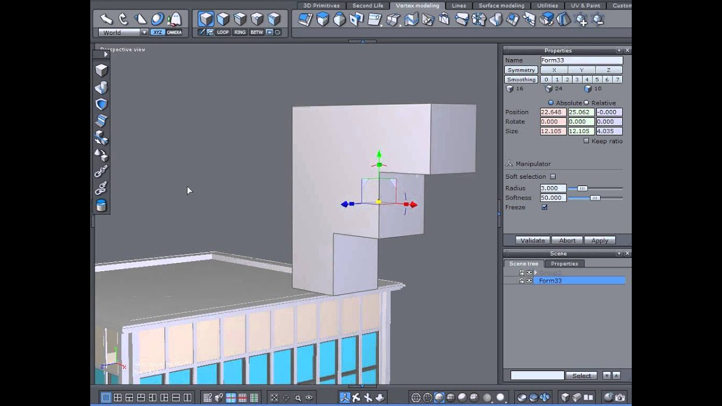Screen dimensions: 722x406
Task: Select the Relative radio button
Action: [x=586, y=103]
